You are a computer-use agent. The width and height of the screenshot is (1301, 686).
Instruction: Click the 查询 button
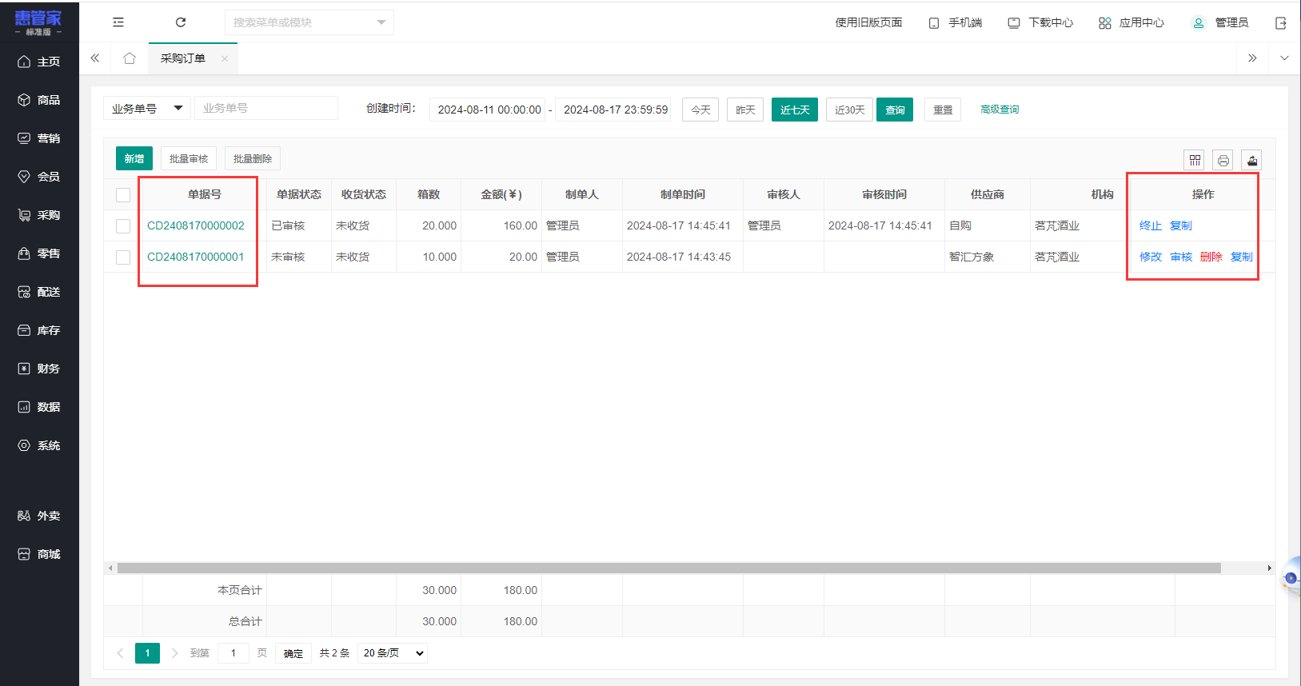tap(895, 110)
